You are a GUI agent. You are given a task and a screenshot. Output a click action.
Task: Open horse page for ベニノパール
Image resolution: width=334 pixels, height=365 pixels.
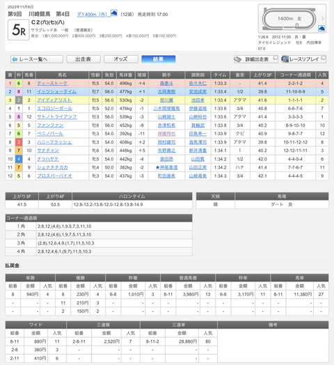pyautogui.click(x=50, y=134)
